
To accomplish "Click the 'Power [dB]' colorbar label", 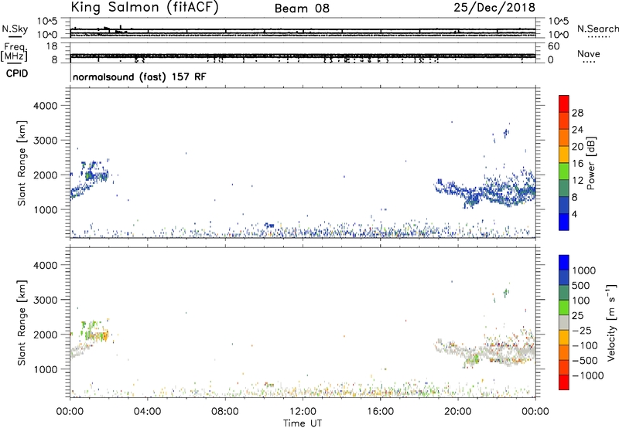I will click(590, 163).
